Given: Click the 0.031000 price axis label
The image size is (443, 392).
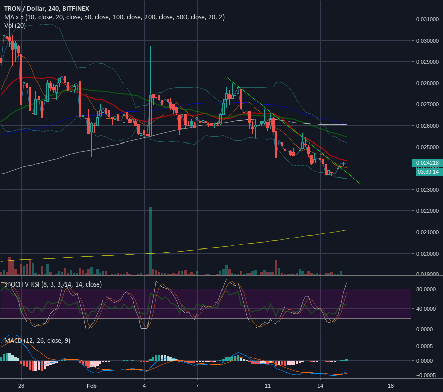Looking at the screenshot, I should 427,19.
